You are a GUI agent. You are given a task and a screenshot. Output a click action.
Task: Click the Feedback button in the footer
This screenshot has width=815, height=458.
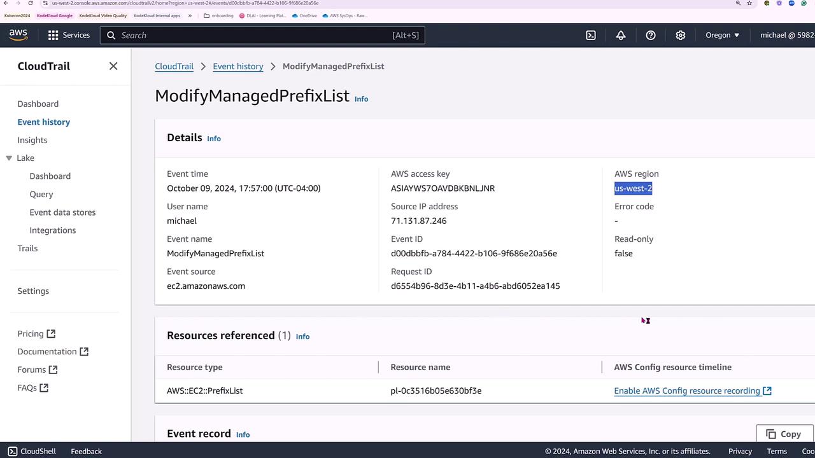coord(87,451)
